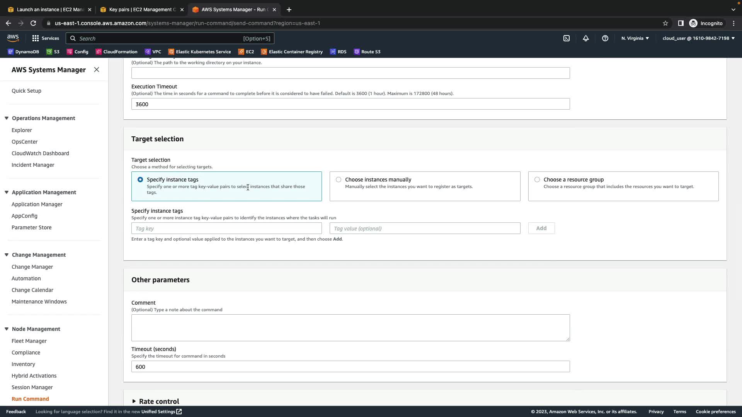The height and width of the screenshot is (417, 742).
Task: Open the Services grid menu icon
Action: 36,38
